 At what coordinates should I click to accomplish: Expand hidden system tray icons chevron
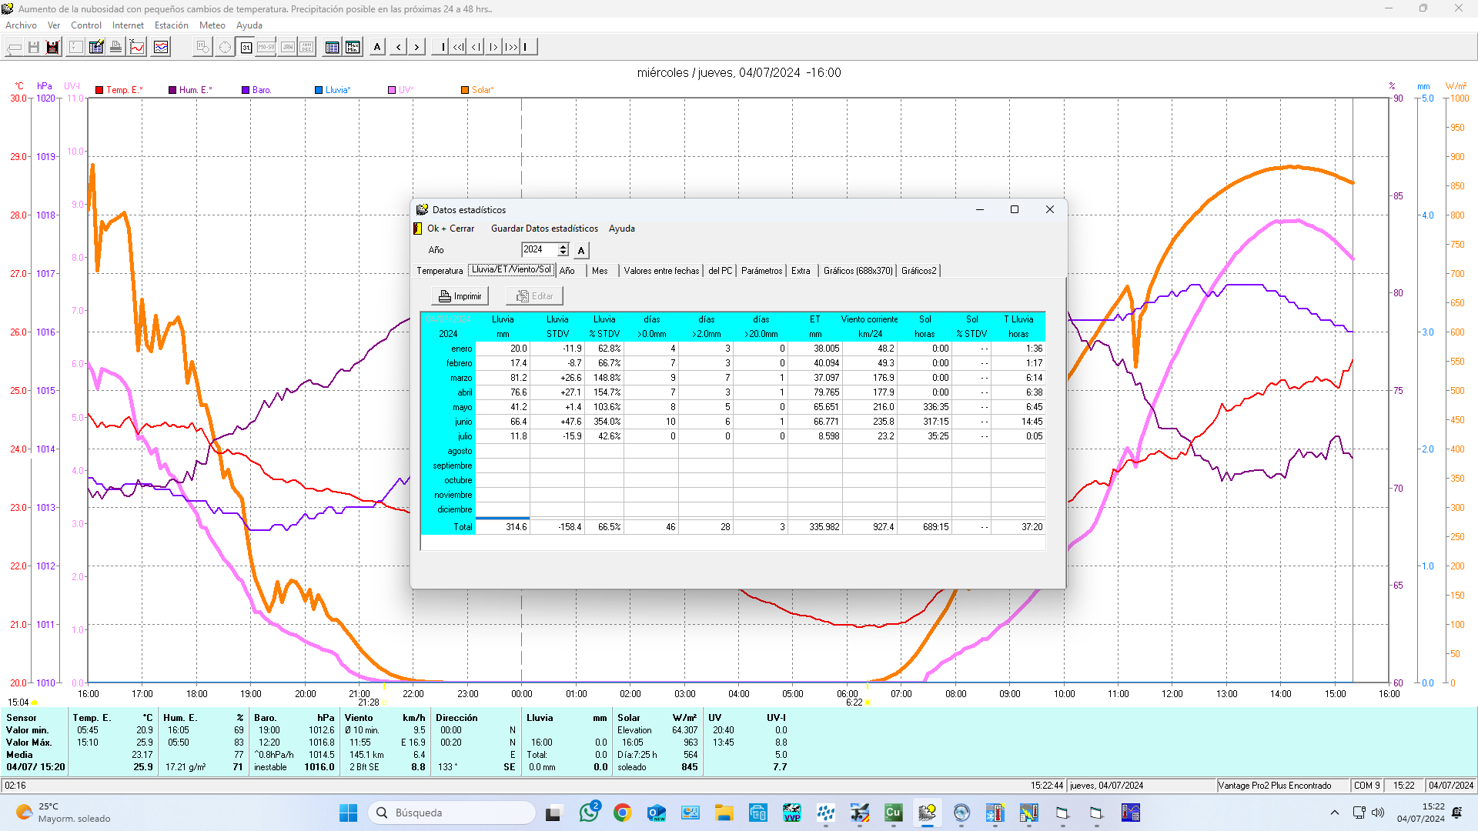click(1335, 813)
